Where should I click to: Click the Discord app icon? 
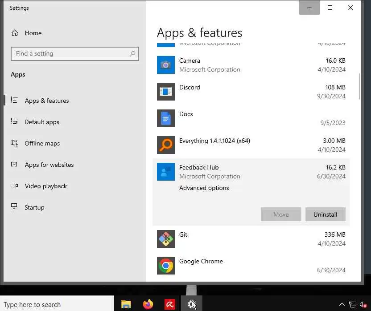coord(166,92)
